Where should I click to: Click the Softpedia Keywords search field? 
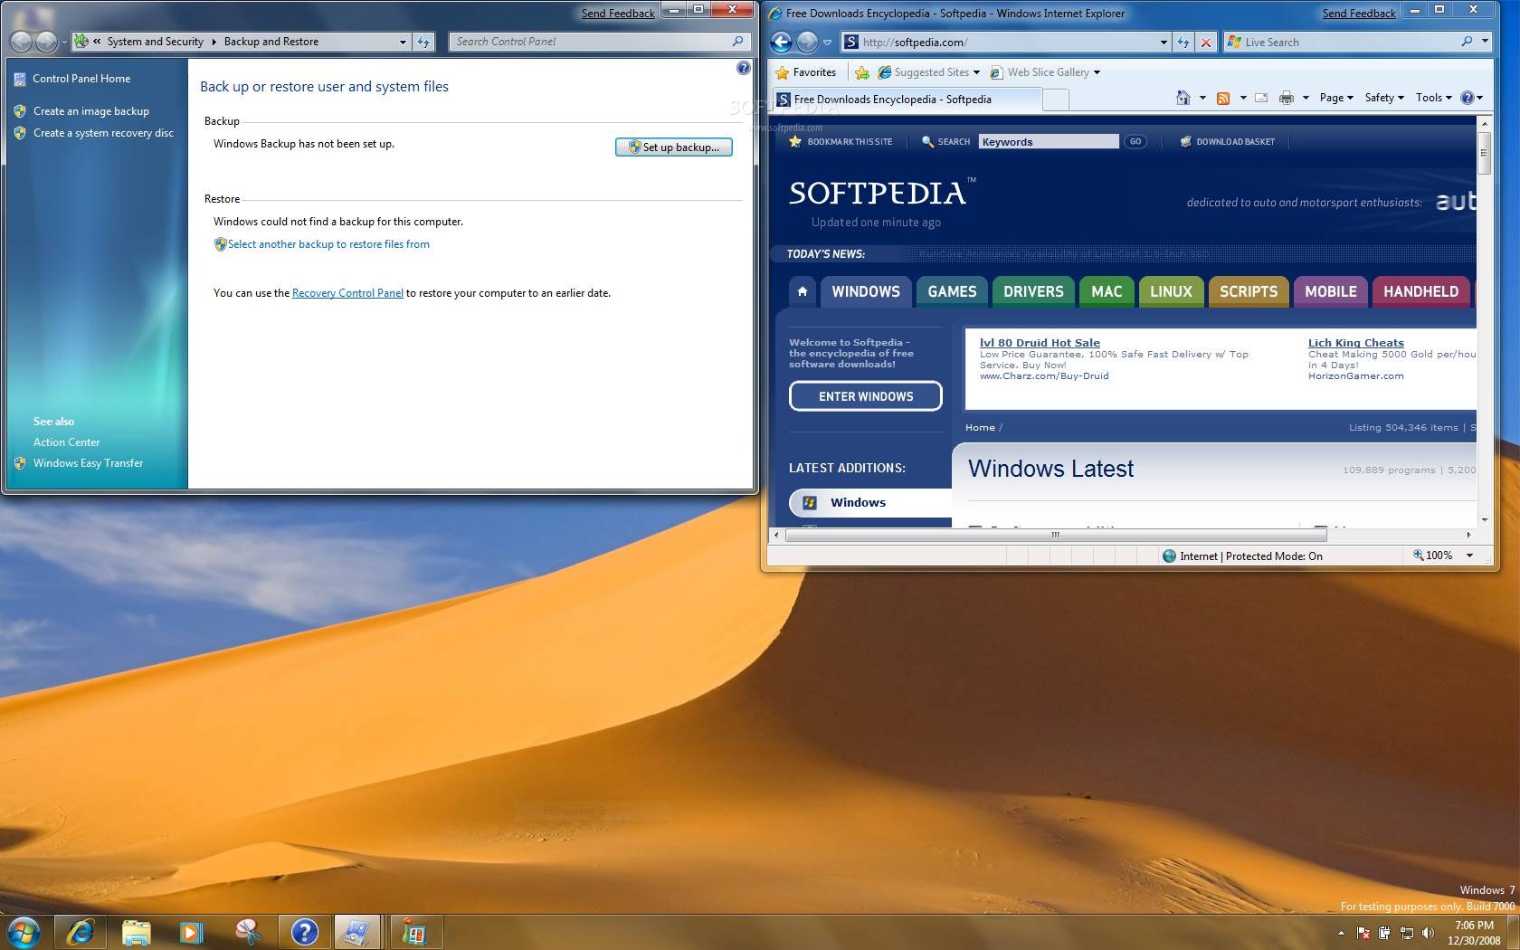tap(1049, 141)
